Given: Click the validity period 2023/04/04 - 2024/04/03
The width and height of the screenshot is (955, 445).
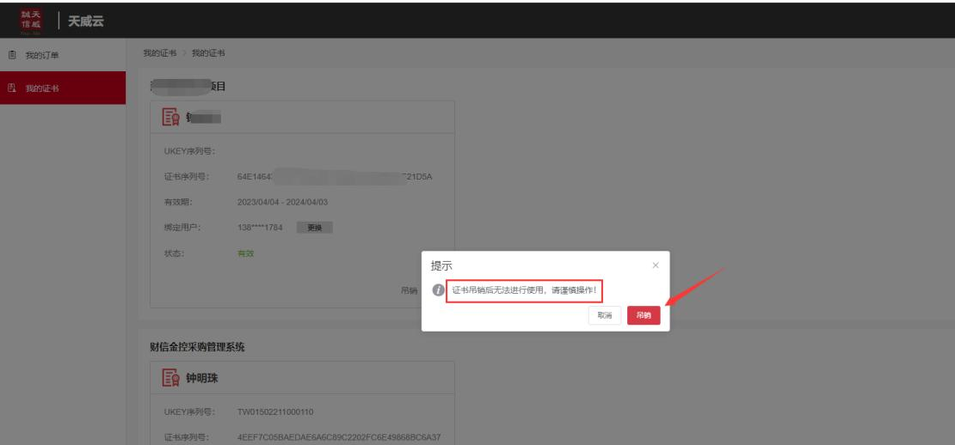Looking at the screenshot, I should click(x=282, y=202).
